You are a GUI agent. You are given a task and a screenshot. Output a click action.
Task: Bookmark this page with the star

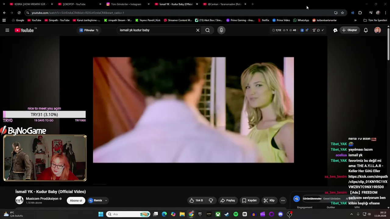click(342, 13)
